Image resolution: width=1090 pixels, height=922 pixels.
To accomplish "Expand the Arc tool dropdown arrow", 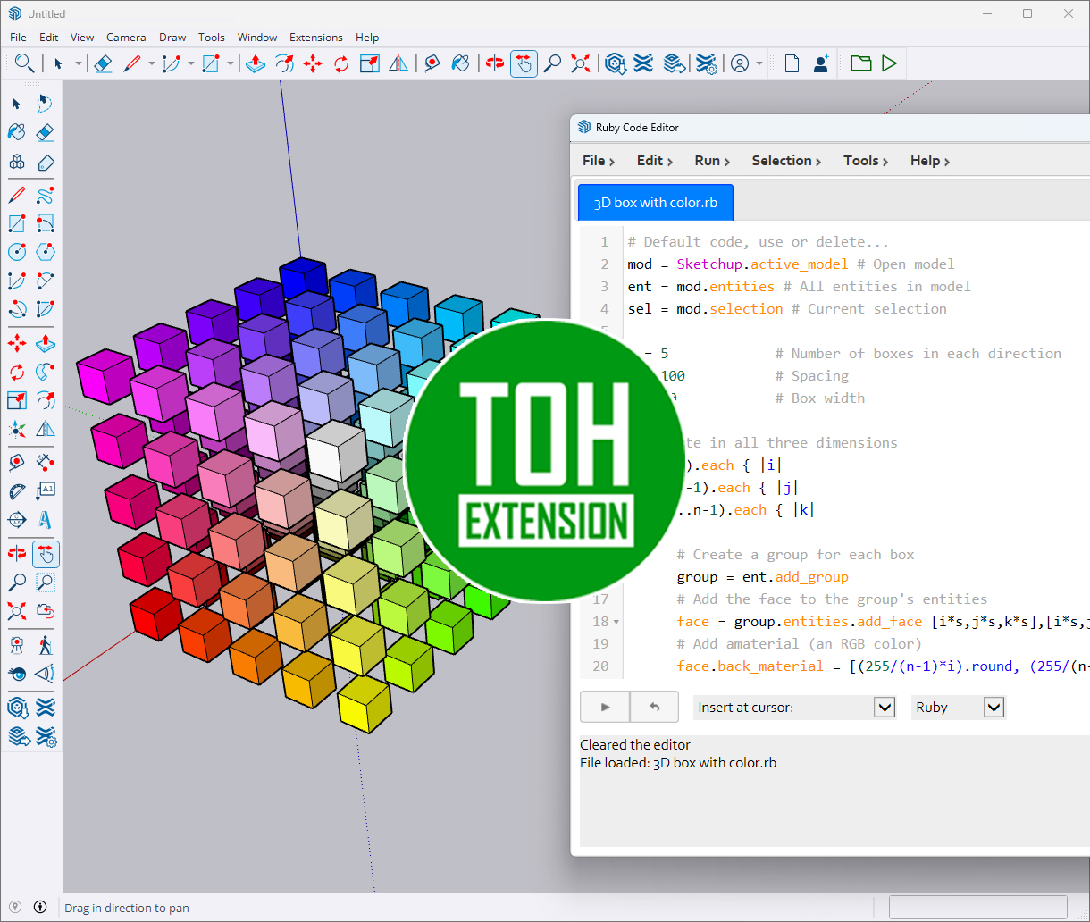I will tap(190, 63).
